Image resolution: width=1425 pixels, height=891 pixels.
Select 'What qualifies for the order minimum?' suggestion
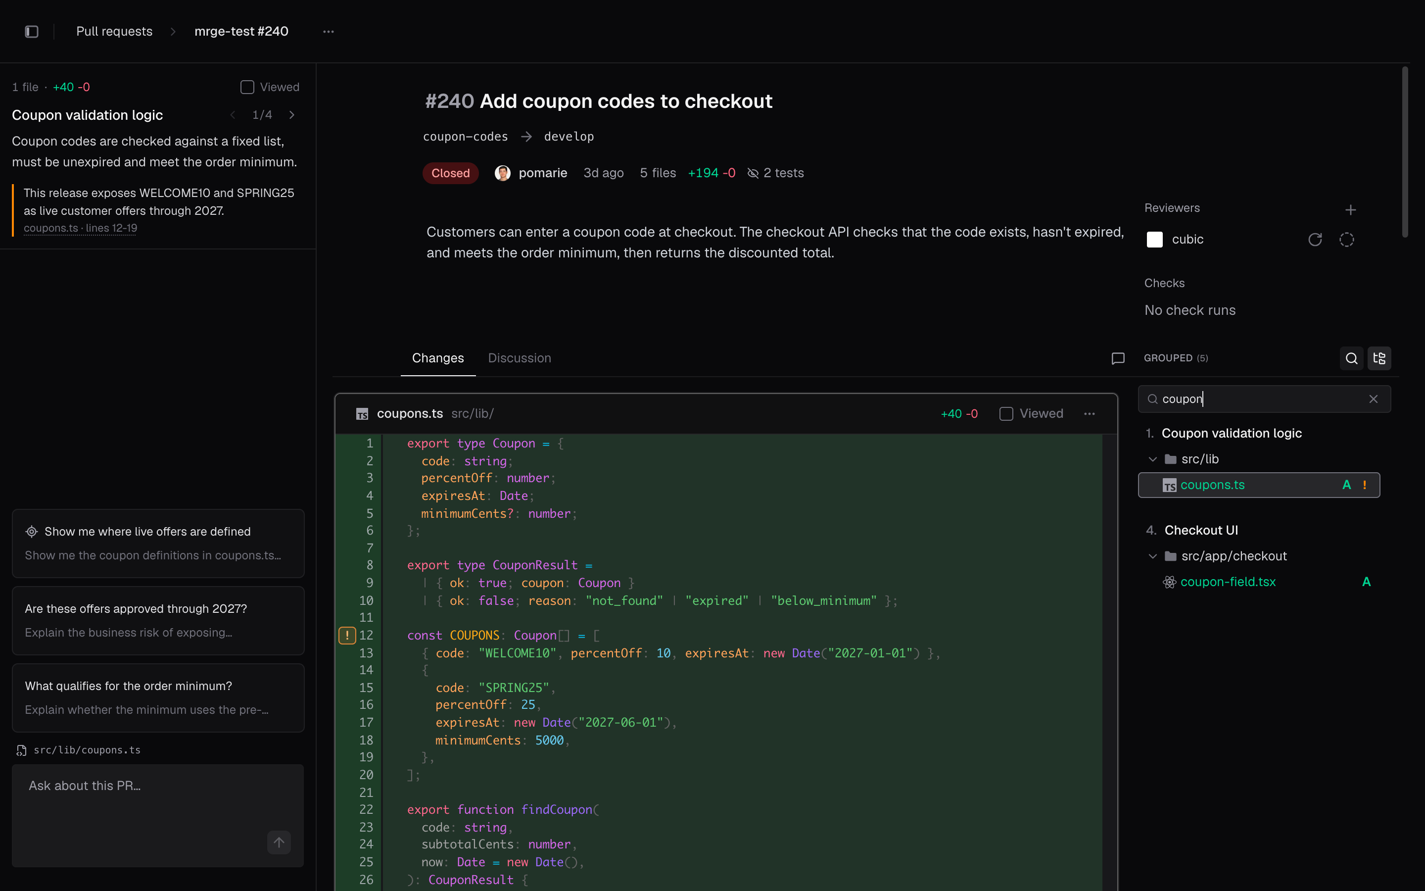tap(158, 698)
